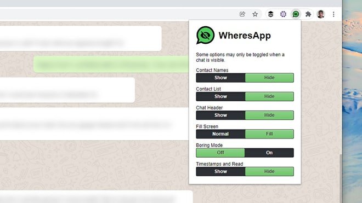This screenshot has width=362, height=203.
Task: Click the Timestamps and Read label
Action: (x=219, y=164)
